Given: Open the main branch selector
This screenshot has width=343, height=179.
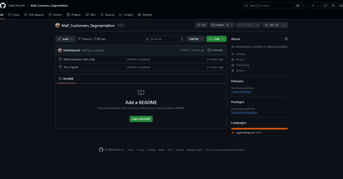Looking at the screenshot, I should click(65, 39).
